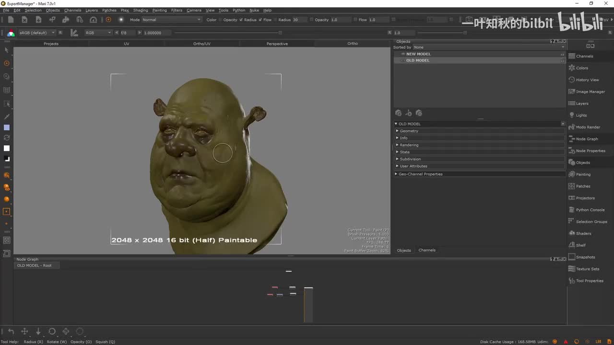Open the Image Manager palette
Viewport: 614px width, 345px height.
590,92
